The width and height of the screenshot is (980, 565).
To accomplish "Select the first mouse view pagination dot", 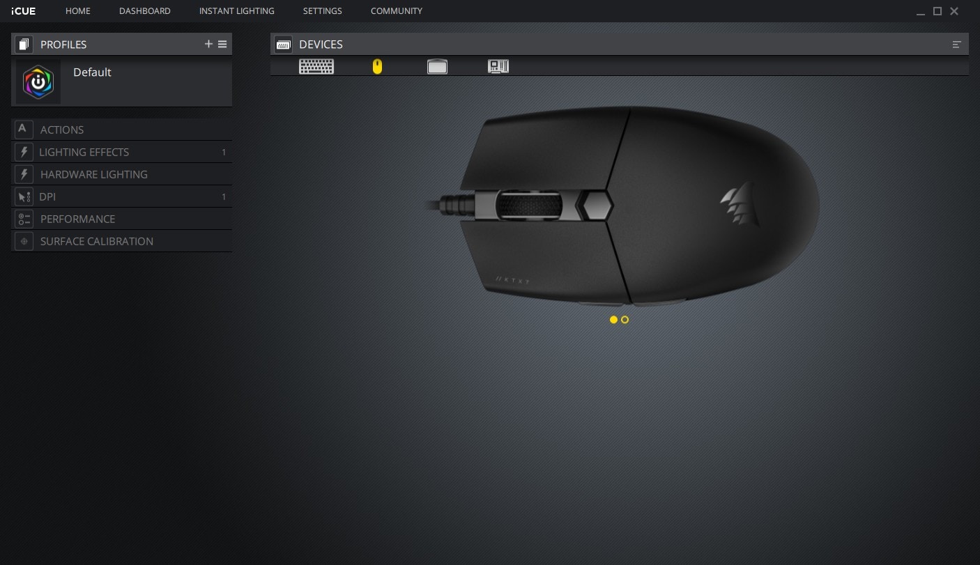I will click(x=614, y=320).
